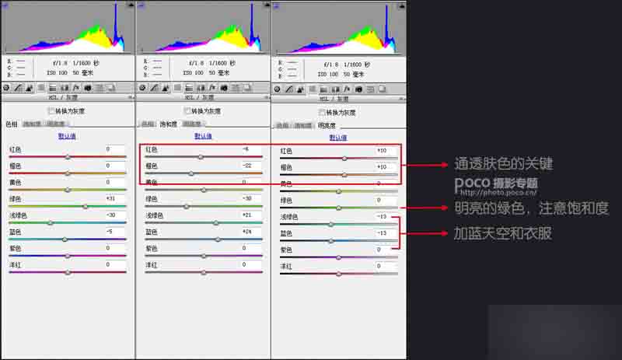Toggle shadow clipping warning on middle histogram
The width and height of the screenshot is (622, 360).
(142, 5)
